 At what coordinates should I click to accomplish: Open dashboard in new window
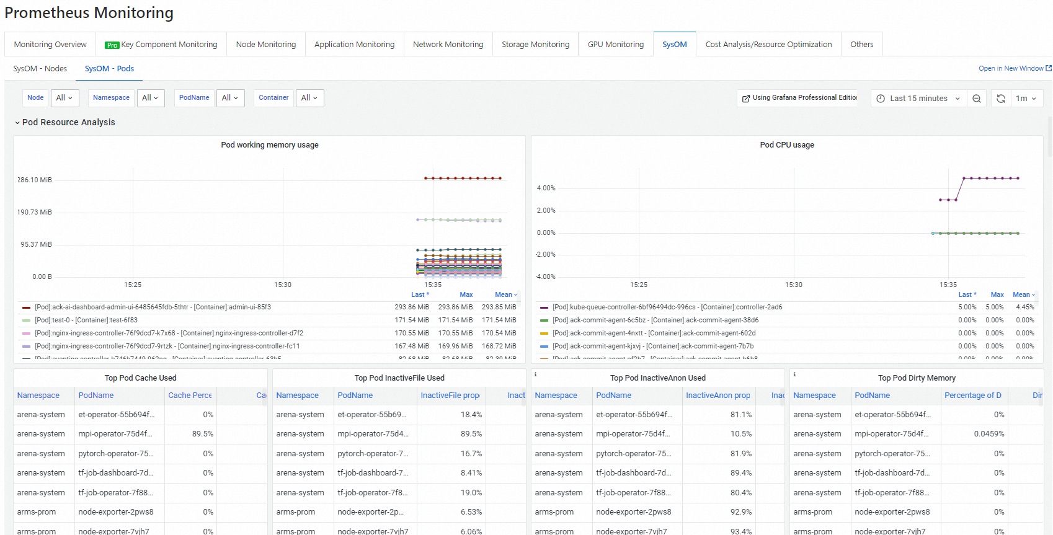click(1014, 68)
